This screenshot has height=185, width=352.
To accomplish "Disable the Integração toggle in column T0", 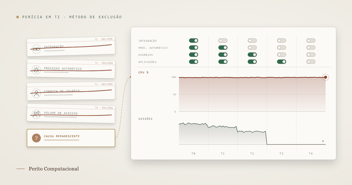I will coord(194,41).
